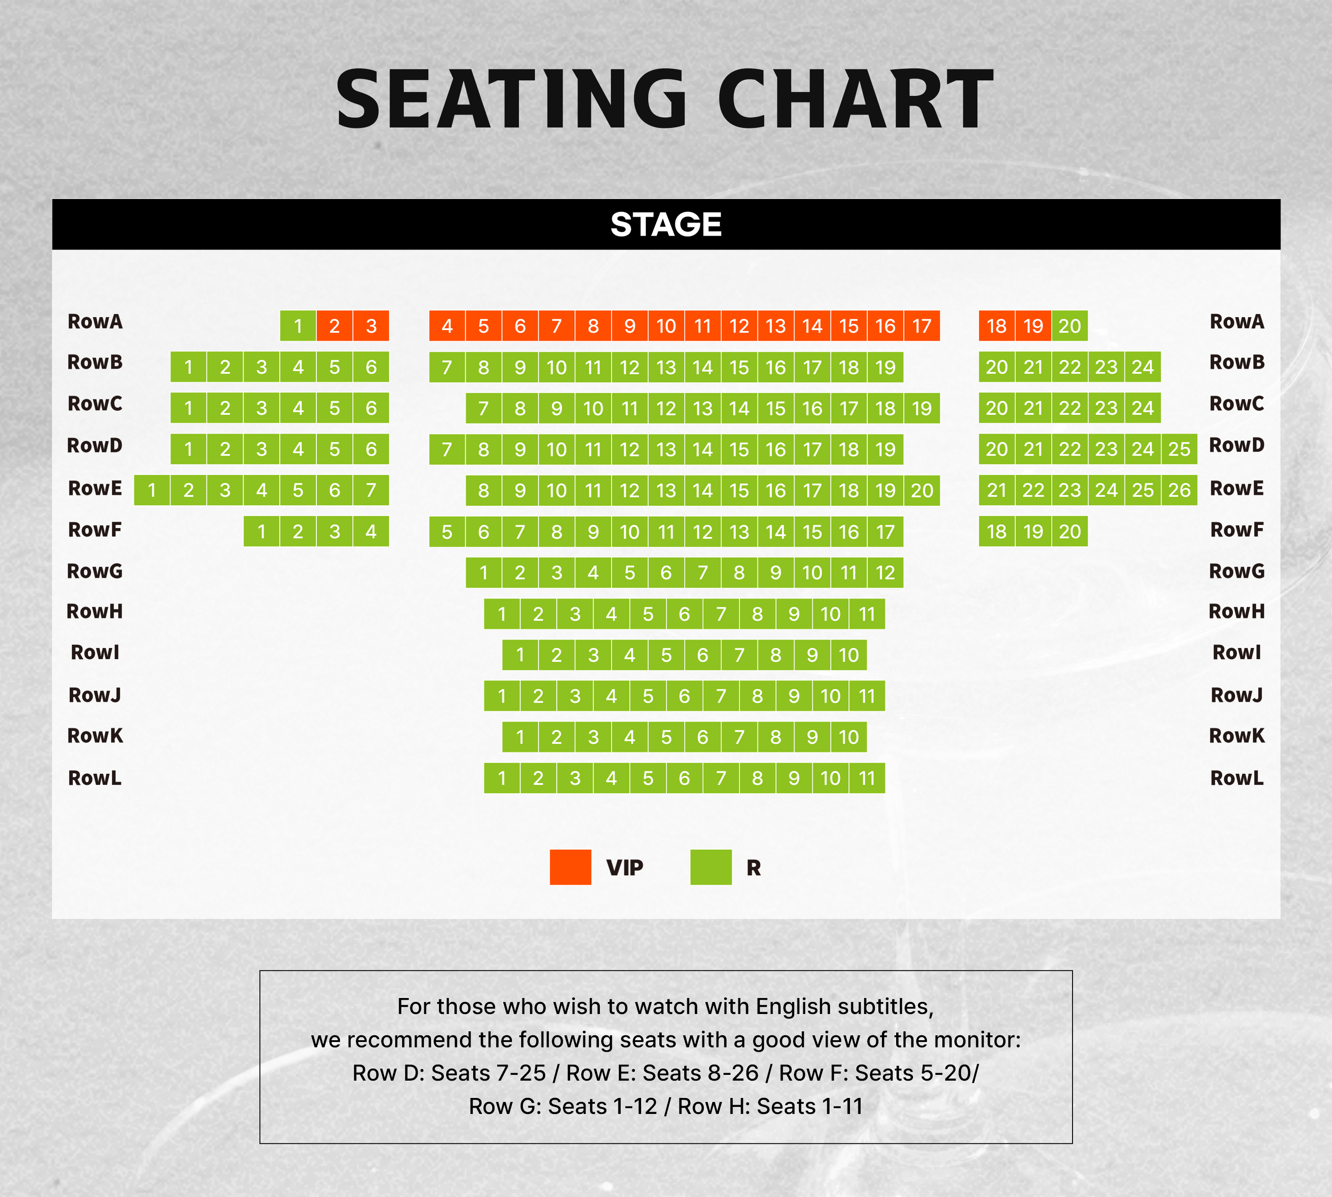Click seat 6 in Row H
The image size is (1332, 1197).
pos(684,614)
